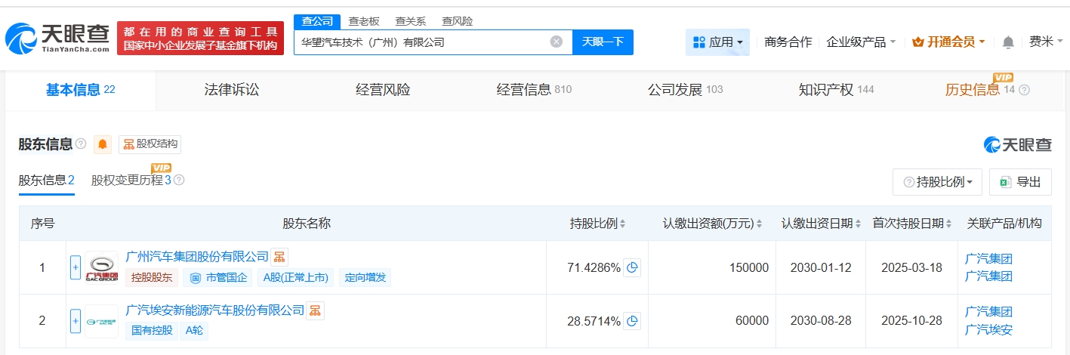Viewport: 1070px width, 355px height.
Task: Open pie chart icon for 71.4286% holding
Action: (632, 267)
